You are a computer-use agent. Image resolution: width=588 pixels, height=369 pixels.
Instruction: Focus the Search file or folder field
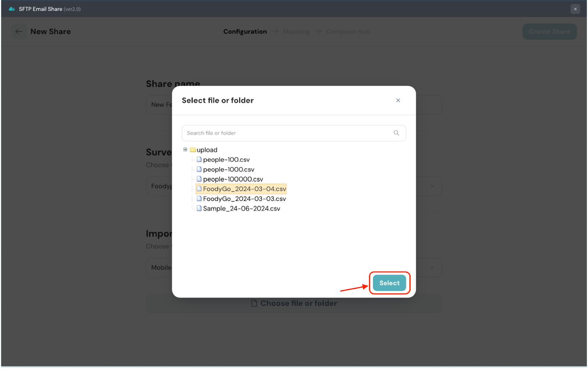pos(287,133)
